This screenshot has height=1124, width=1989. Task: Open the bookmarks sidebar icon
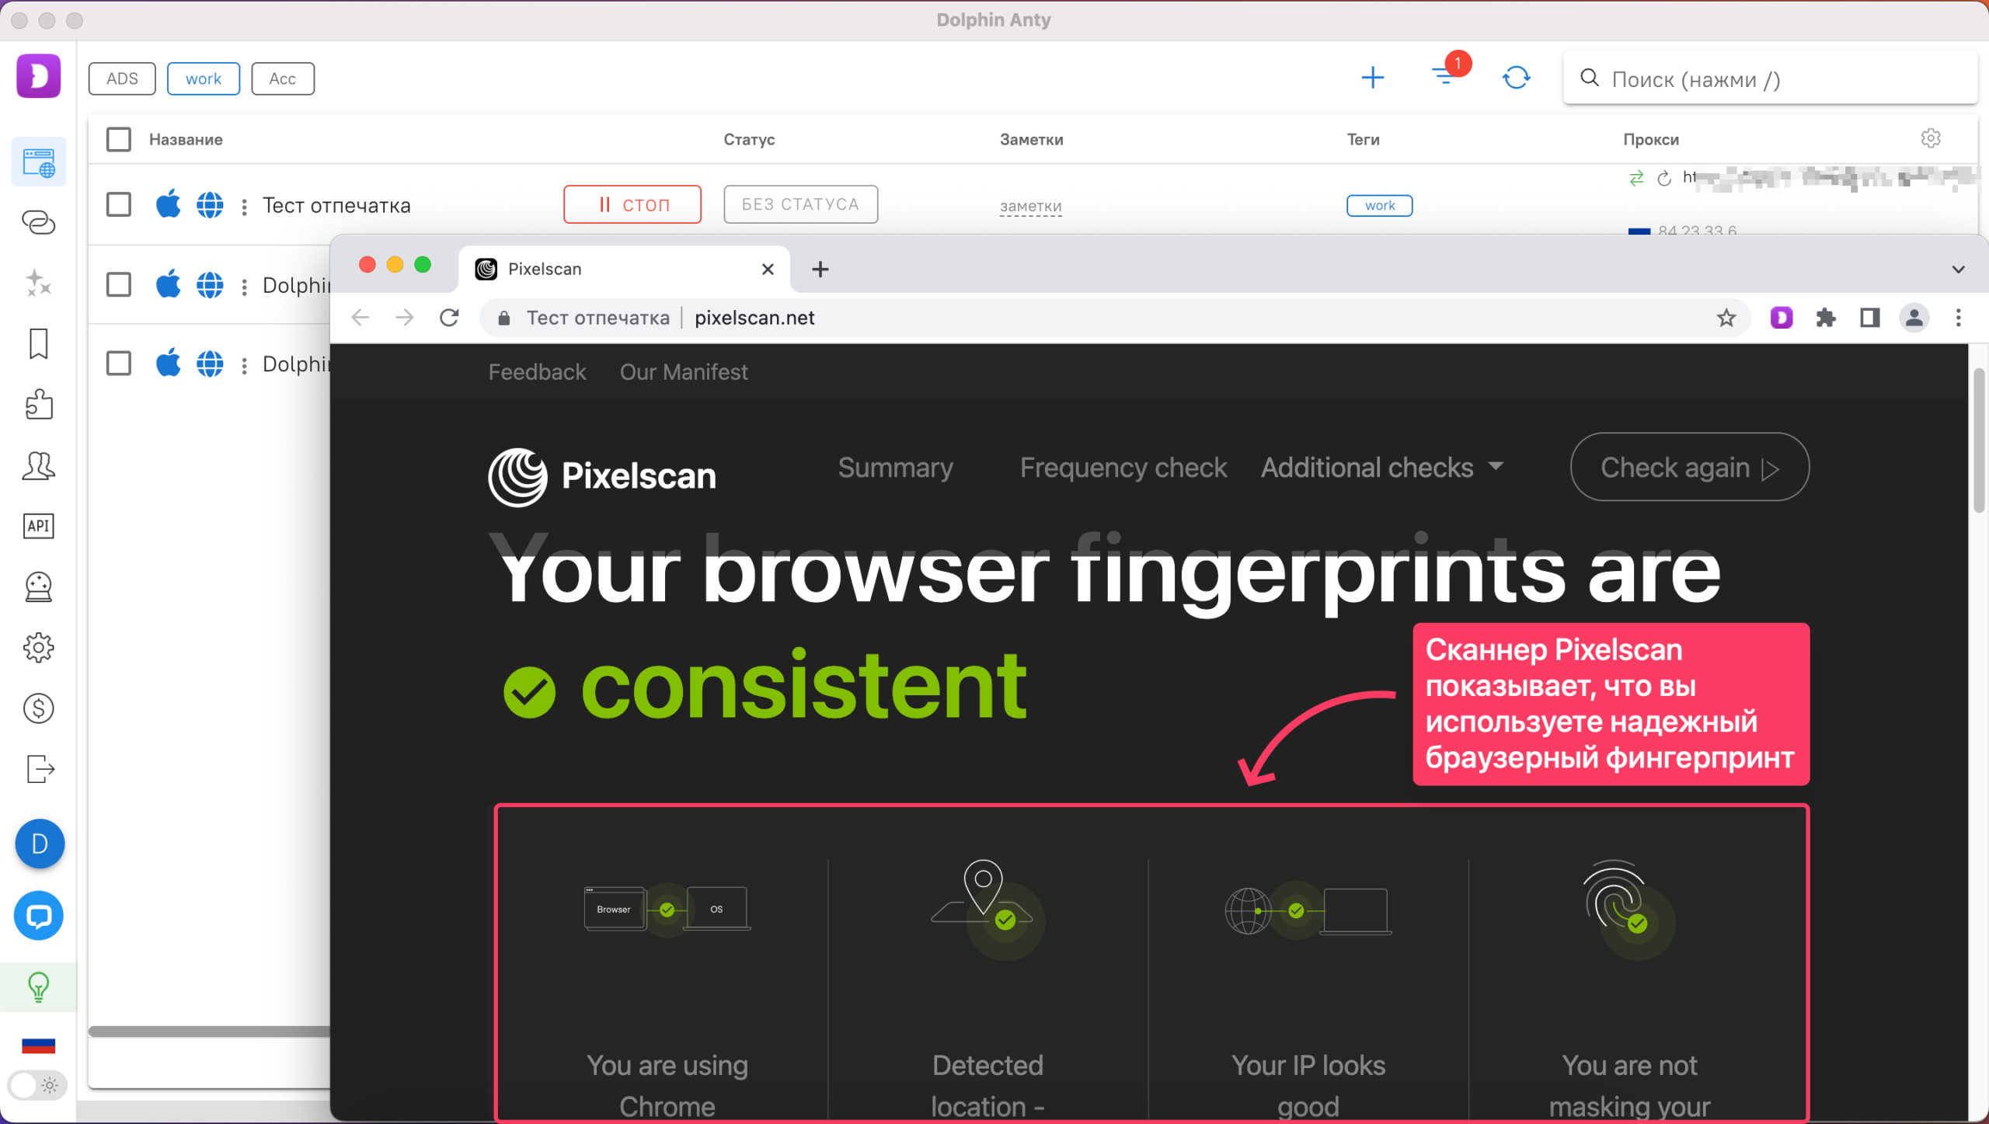pyautogui.click(x=38, y=344)
